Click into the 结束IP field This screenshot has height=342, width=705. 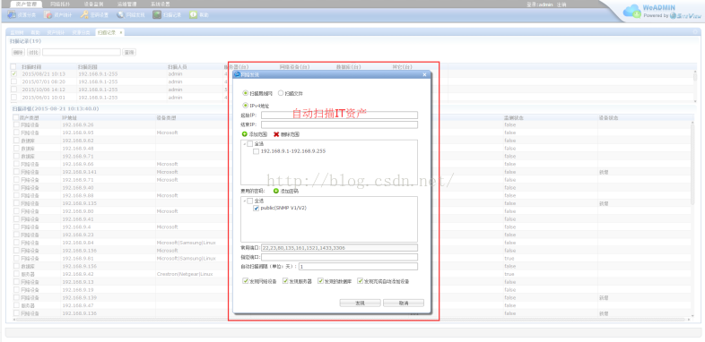point(339,124)
